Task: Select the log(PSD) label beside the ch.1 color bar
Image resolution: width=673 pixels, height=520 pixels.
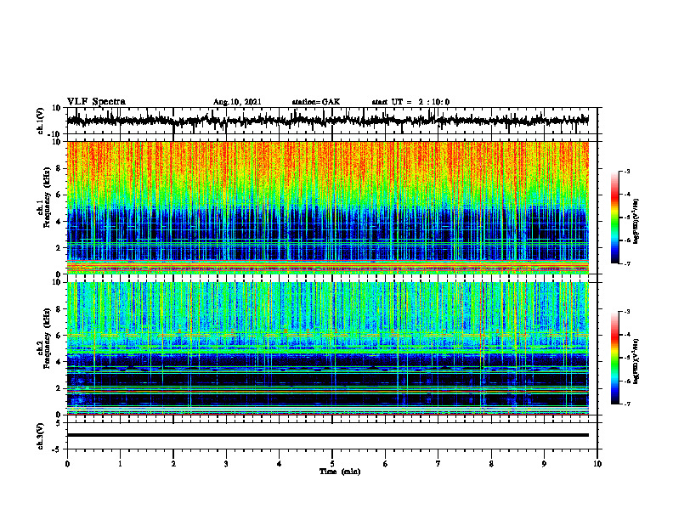Action: coord(636,222)
